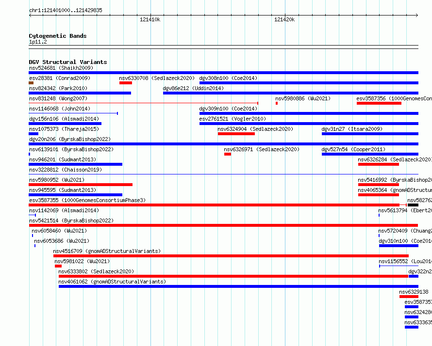Click the dgv308n100 (Coe2014) label

228,78
